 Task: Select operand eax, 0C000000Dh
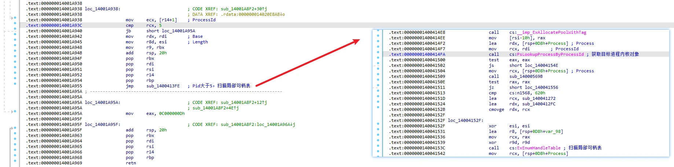coord(166,113)
